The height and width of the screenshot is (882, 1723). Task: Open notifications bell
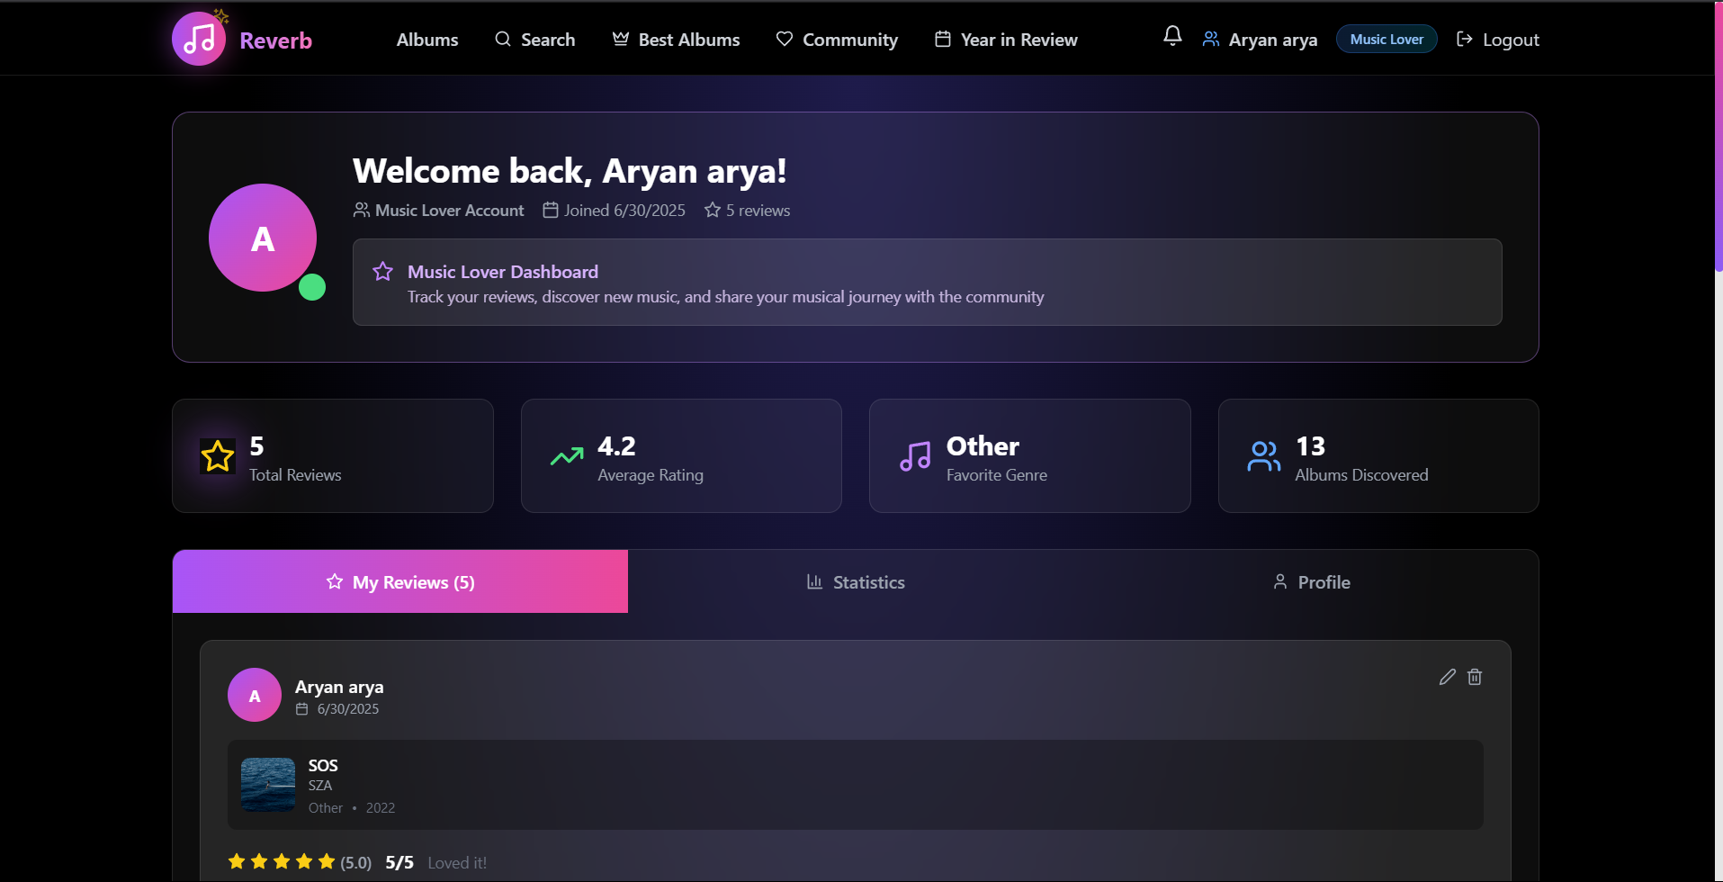1172,36
